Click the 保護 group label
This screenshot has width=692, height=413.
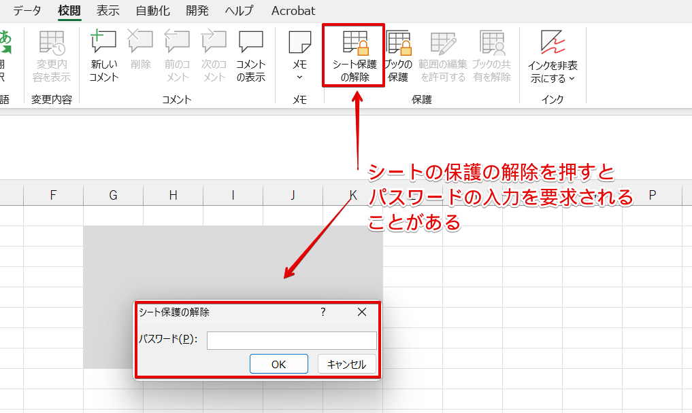tap(421, 100)
